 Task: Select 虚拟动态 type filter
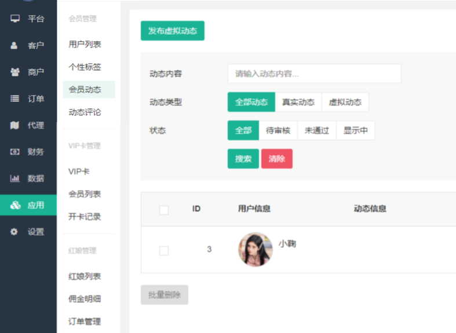[x=345, y=102]
